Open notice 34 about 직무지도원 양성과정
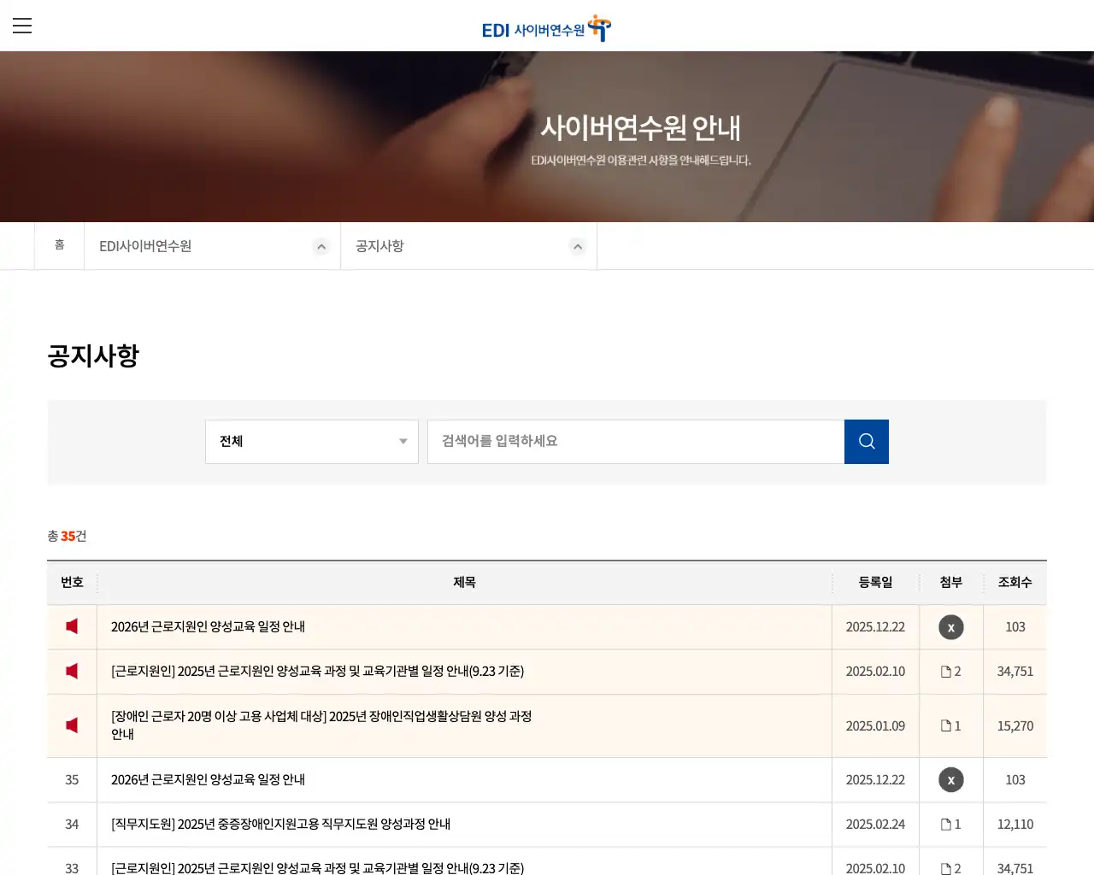 tap(281, 824)
